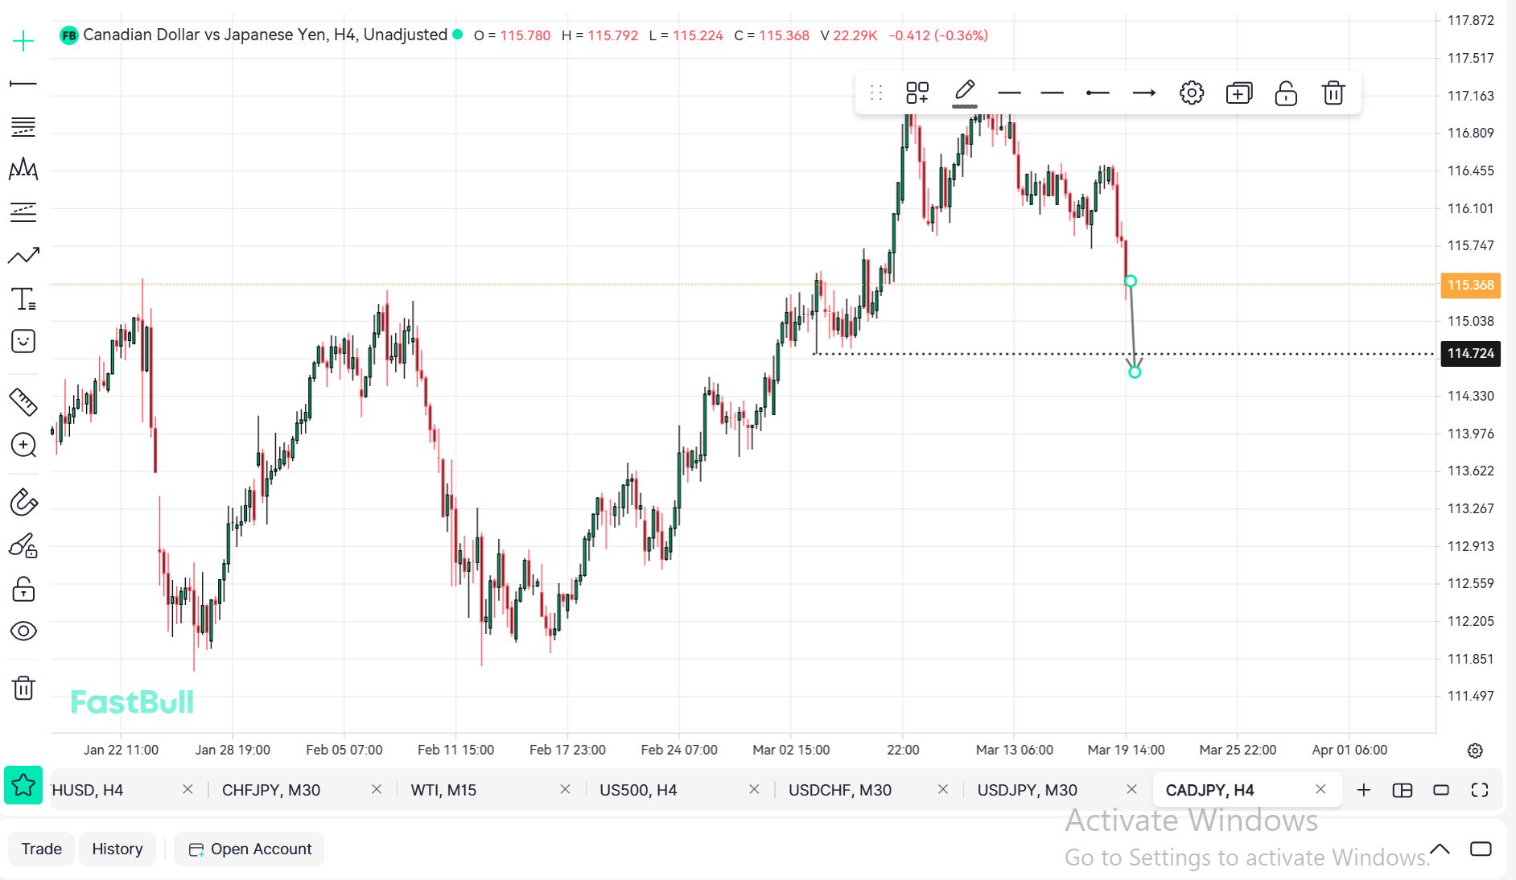Expand the bottom panel with chevron arrow

pos(1440,849)
